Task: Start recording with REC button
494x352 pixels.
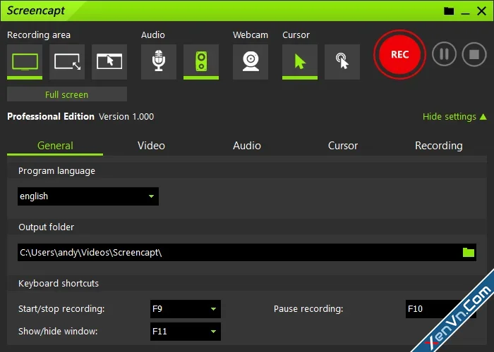Action: (x=400, y=55)
